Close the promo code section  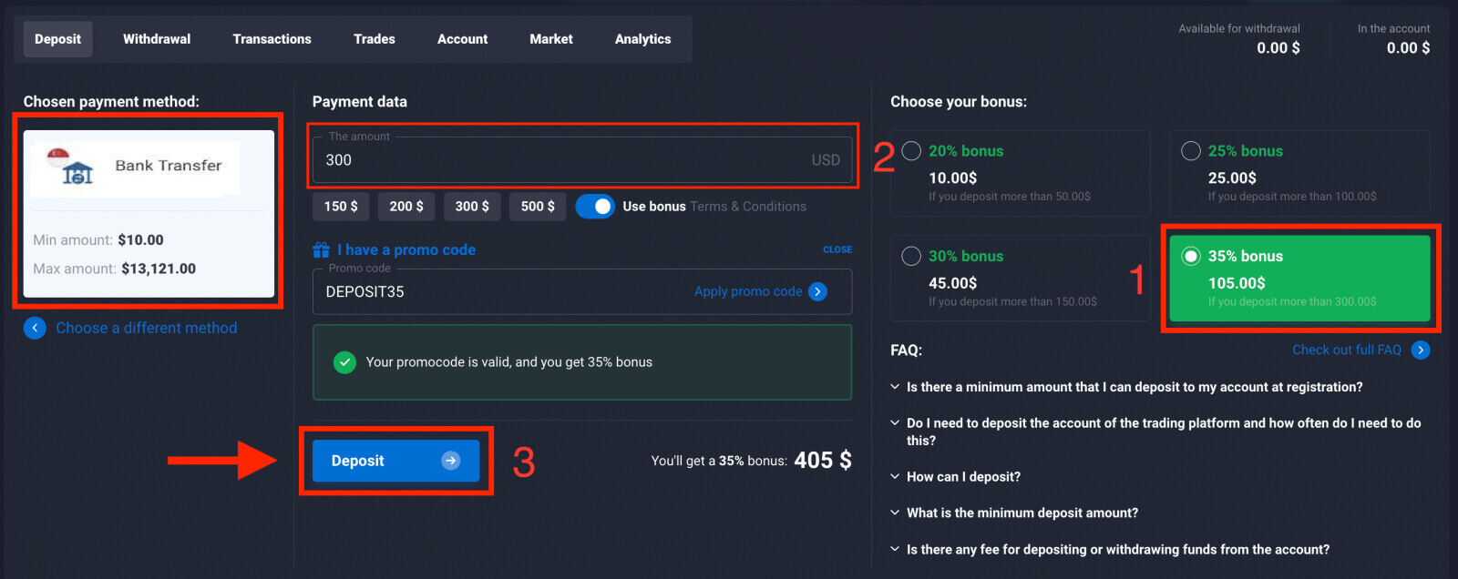837,249
